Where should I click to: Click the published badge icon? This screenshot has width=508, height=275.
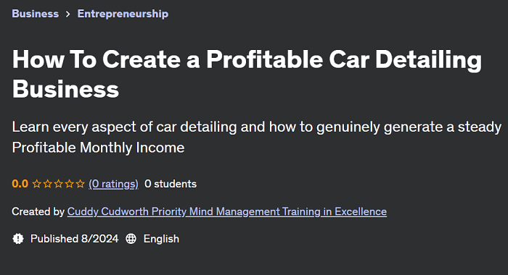(x=18, y=239)
